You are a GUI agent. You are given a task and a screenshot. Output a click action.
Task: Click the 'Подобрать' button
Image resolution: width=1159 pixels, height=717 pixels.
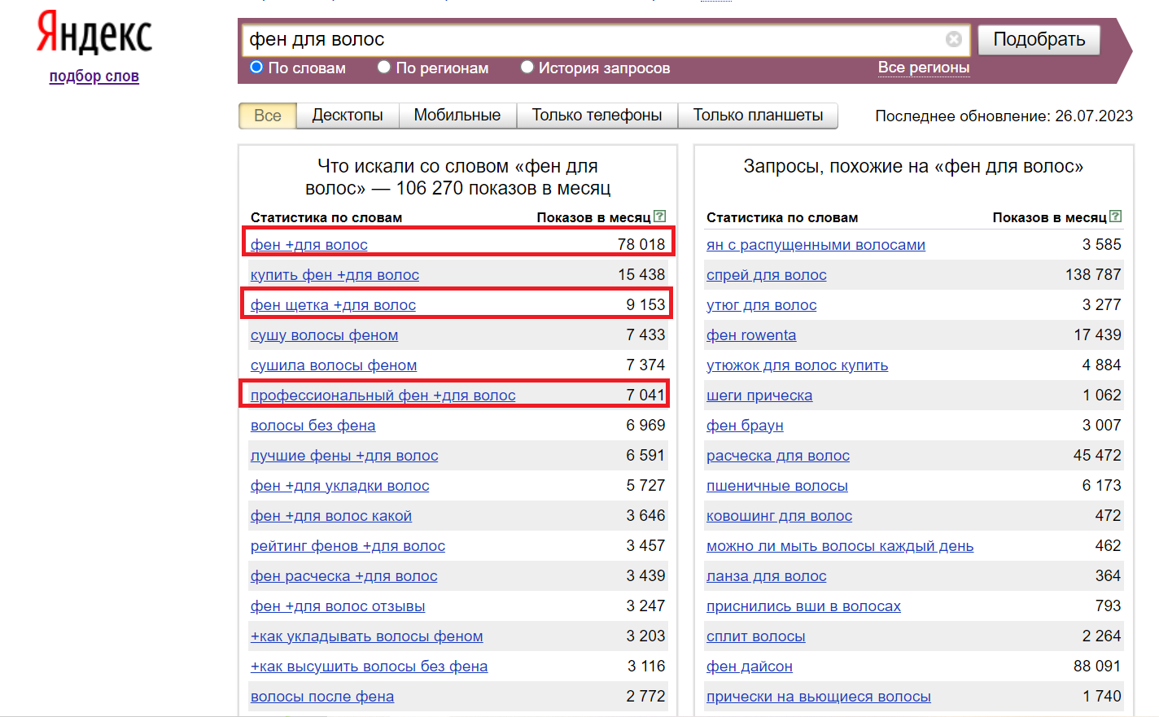click(x=1039, y=39)
